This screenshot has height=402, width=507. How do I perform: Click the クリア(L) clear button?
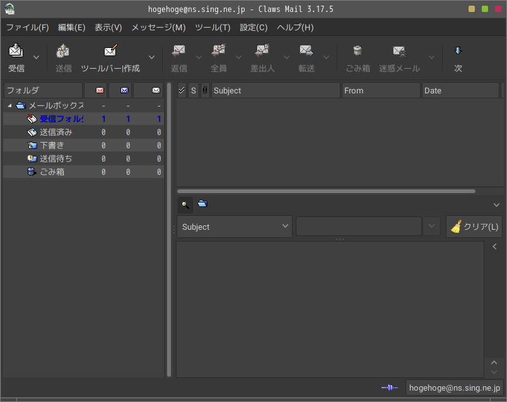pos(474,227)
